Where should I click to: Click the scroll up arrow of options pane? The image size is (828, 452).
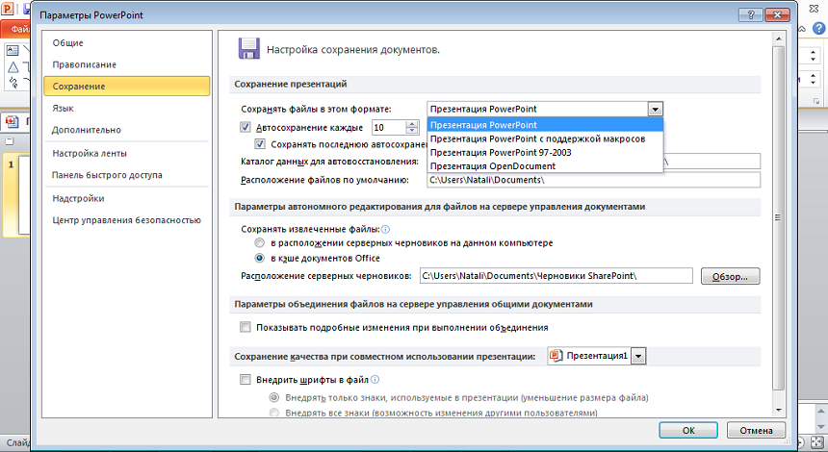coord(778,39)
